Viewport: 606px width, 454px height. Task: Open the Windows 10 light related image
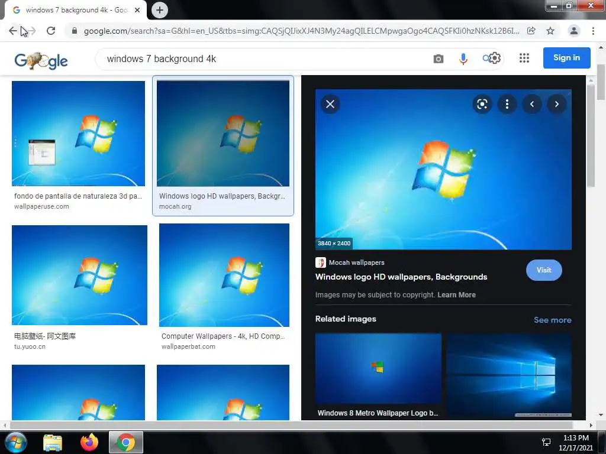pyautogui.click(x=509, y=376)
